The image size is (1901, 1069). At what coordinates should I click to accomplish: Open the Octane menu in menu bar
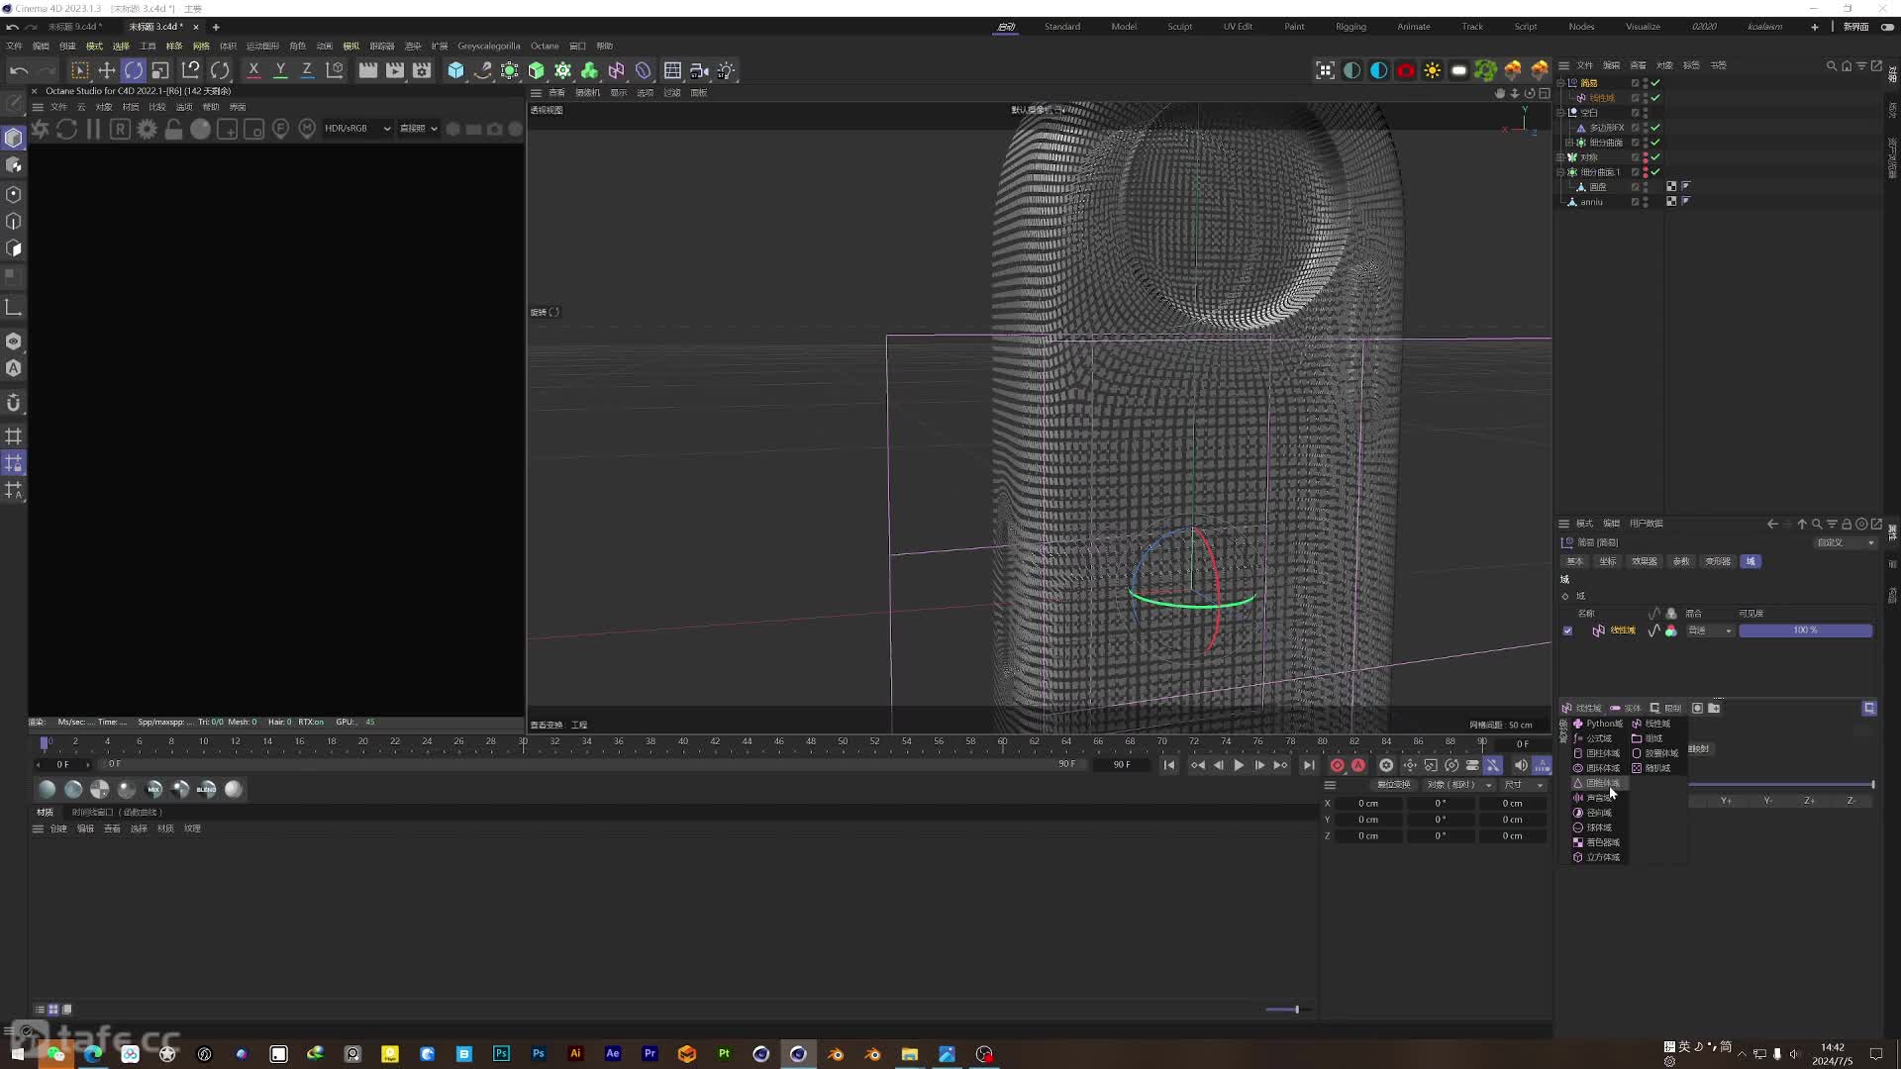point(545,46)
